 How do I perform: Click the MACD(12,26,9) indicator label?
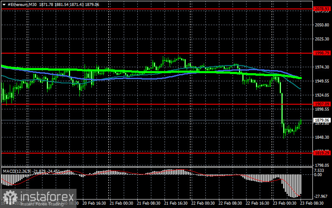click(x=15, y=171)
